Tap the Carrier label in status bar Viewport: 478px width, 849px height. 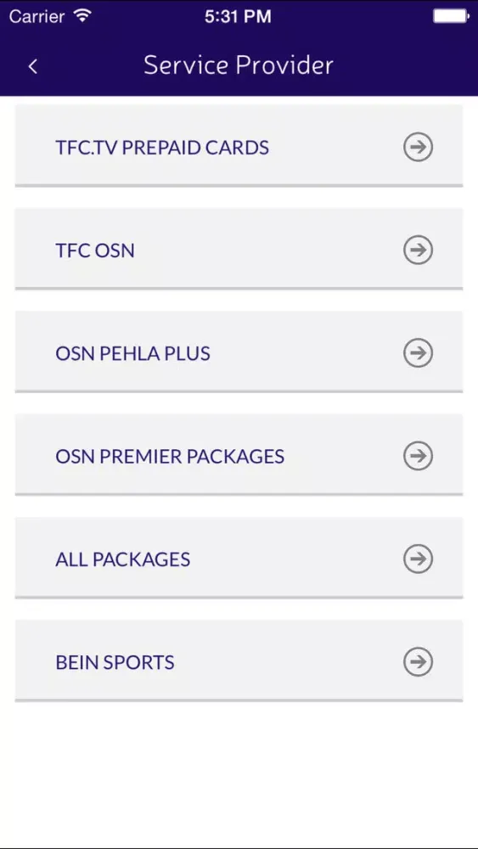click(37, 16)
